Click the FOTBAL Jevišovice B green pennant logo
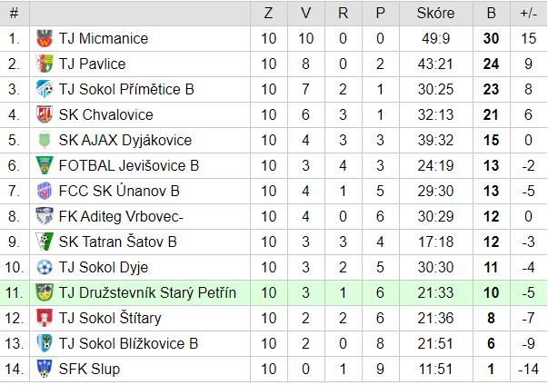The image size is (548, 385). pyautogui.click(x=45, y=165)
